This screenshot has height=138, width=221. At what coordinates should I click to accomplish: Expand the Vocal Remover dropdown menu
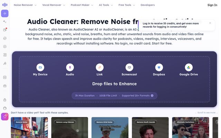(x=54, y=5)
